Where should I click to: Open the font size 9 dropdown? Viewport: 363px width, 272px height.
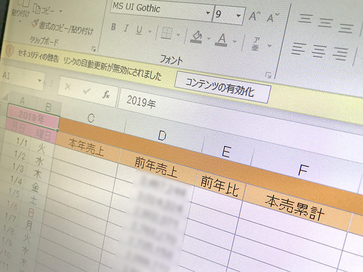click(238, 16)
